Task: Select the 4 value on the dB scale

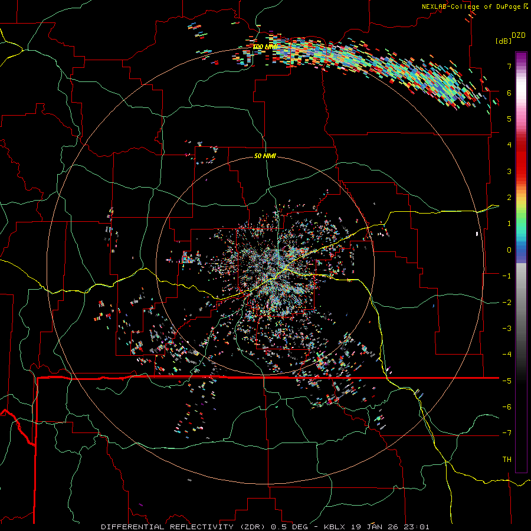Action: [509, 145]
